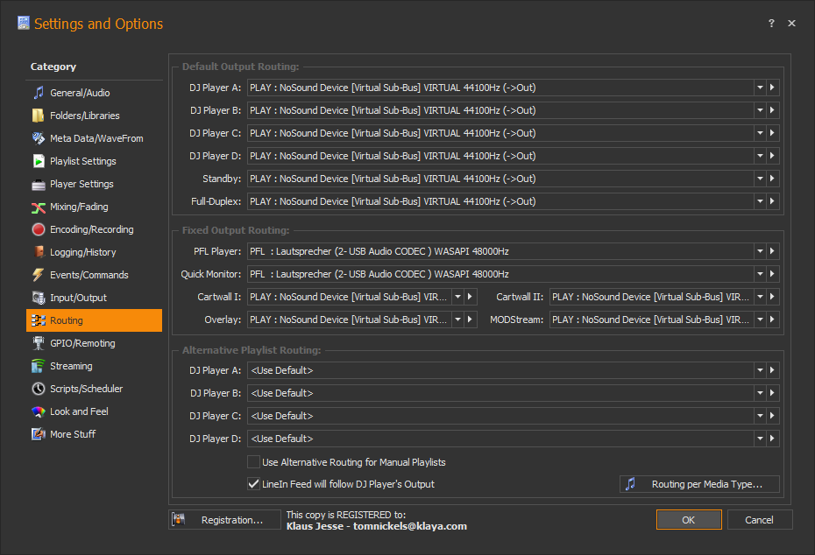
Task: Click the MODStream device text field
Action: tap(651, 320)
